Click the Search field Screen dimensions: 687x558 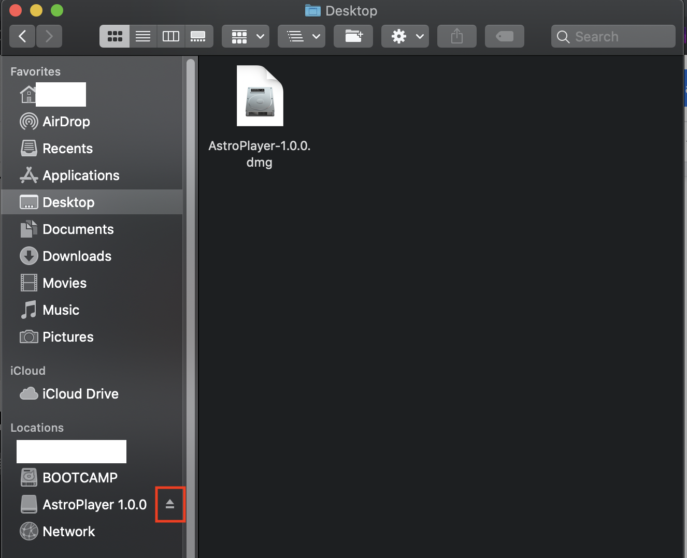613,36
